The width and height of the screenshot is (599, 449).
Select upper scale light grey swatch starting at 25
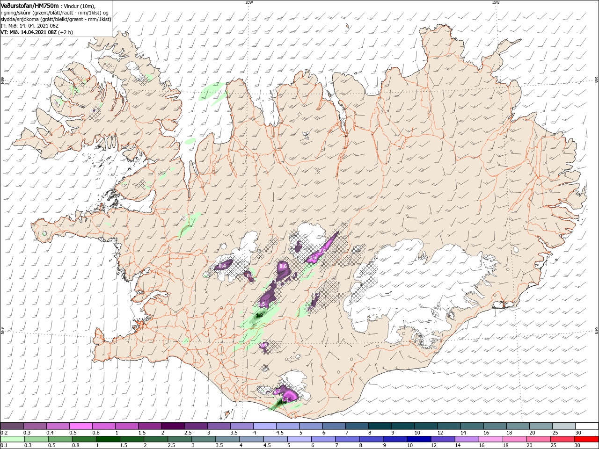click(564, 426)
